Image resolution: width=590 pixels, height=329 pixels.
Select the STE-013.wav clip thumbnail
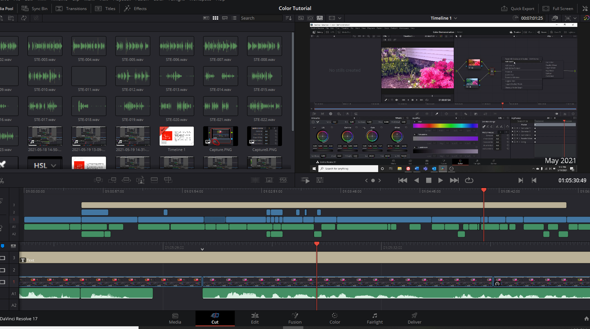[x=176, y=76]
